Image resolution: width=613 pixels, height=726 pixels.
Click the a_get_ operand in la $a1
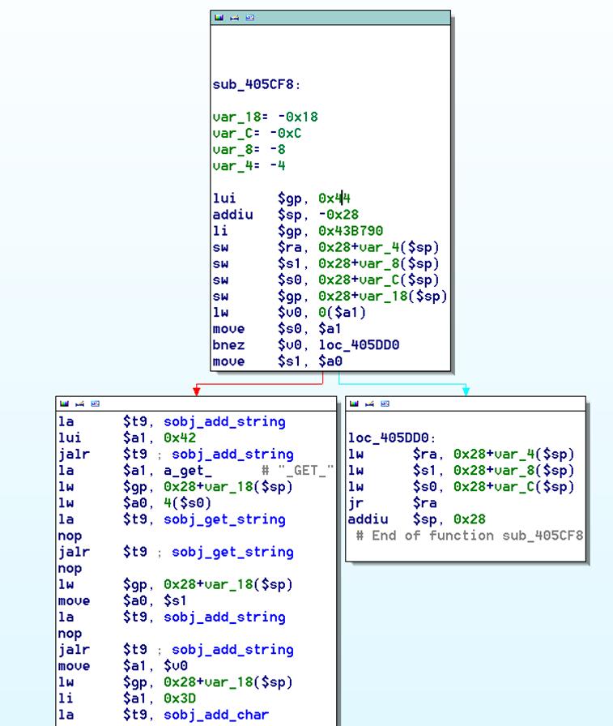[x=188, y=471]
